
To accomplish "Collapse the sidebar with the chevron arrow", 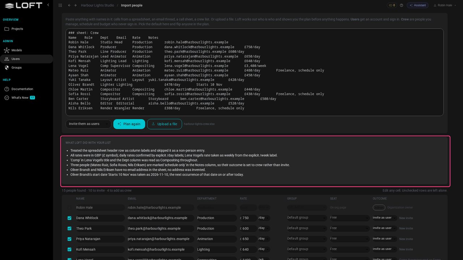I will (x=48, y=5).
